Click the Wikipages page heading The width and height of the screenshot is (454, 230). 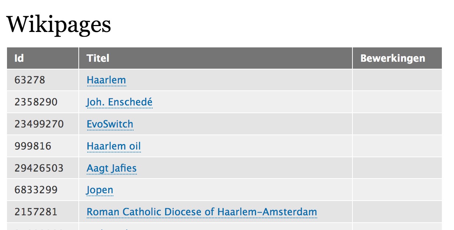click(59, 25)
